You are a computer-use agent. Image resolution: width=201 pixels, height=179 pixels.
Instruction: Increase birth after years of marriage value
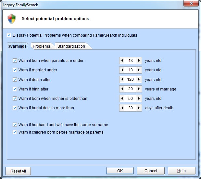pyautogui.click(x=139, y=89)
